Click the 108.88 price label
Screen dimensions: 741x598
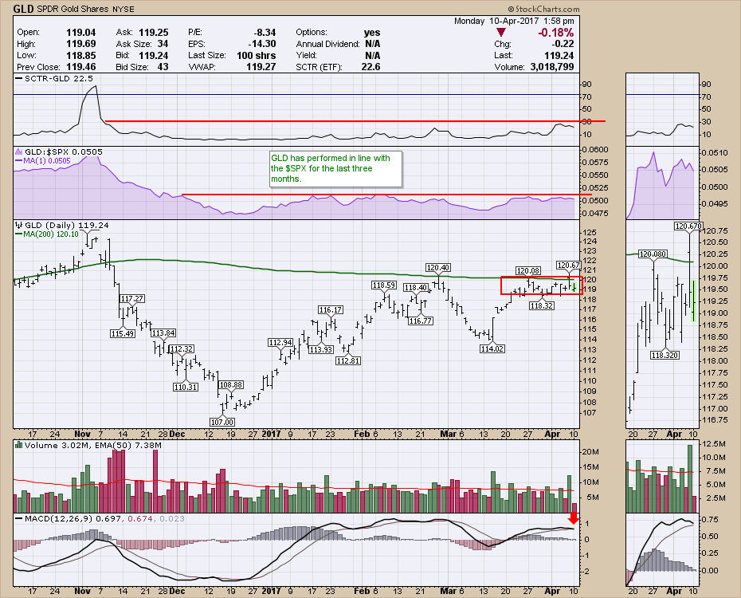[x=231, y=385]
